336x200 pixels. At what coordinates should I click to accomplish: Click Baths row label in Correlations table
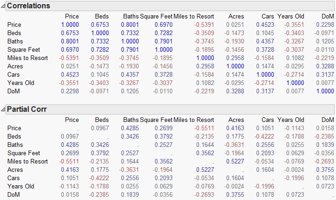pos(15,42)
